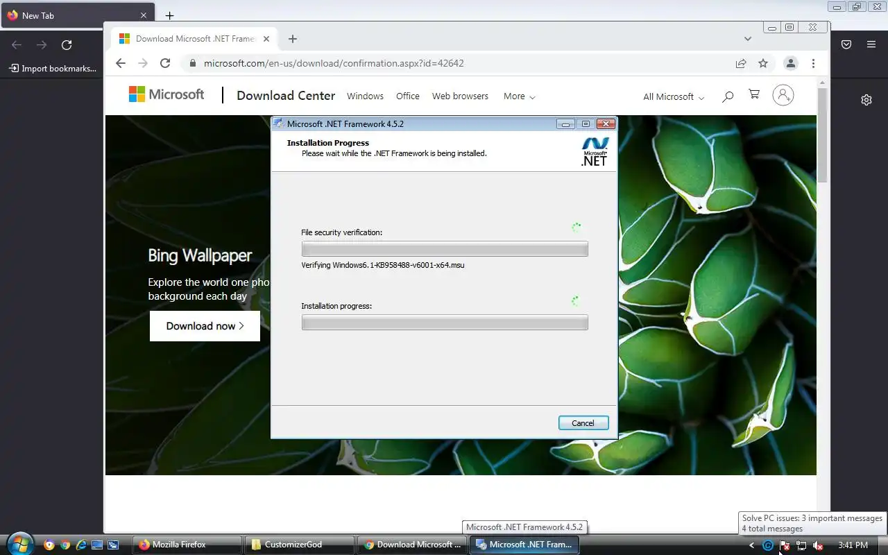Open Firefox new tab settings gear
Image resolution: width=888 pixels, height=555 pixels.
[x=866, y=100]
